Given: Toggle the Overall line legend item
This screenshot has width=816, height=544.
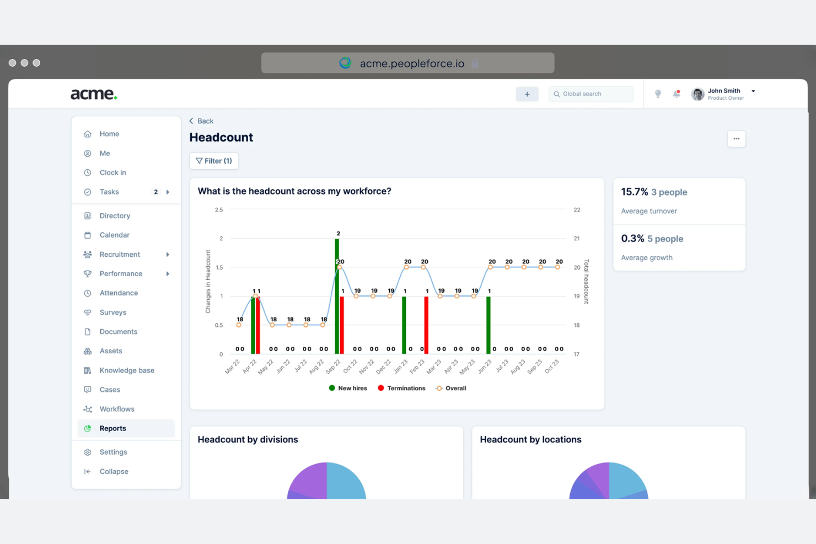Looking at the screenshot, I should 450,388.
